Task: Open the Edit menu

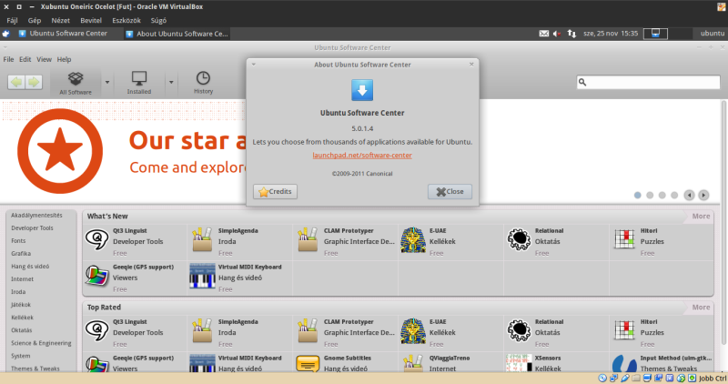Action: tap(25, 59)
